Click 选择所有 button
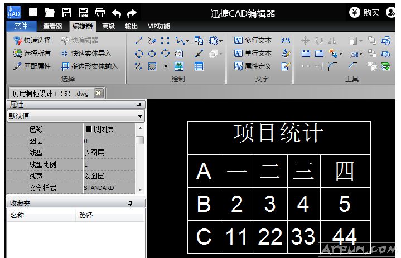Screen dimensions: 401x258 click(32, 53)
